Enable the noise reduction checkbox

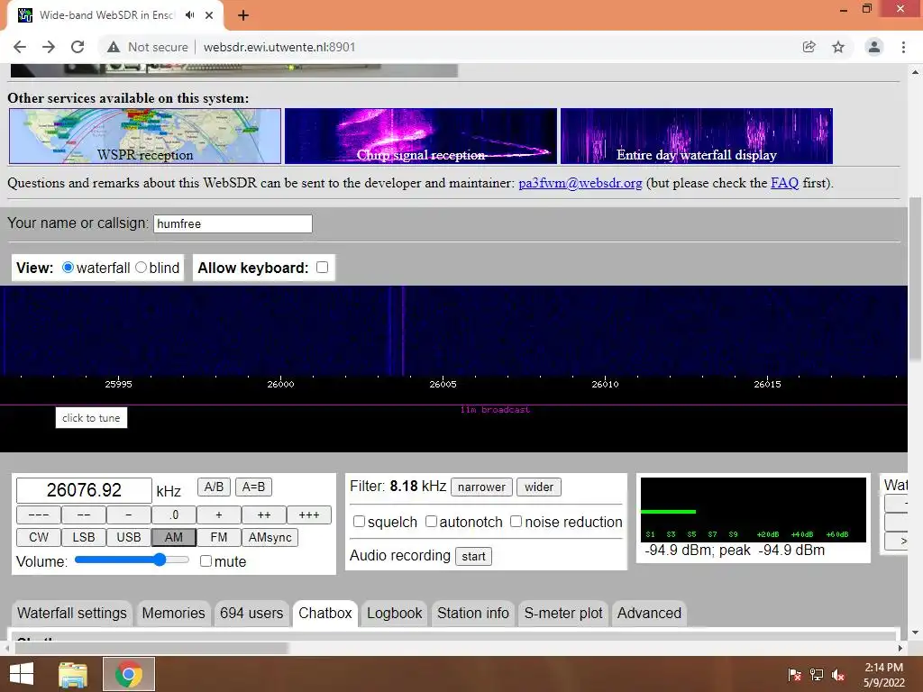516,522
